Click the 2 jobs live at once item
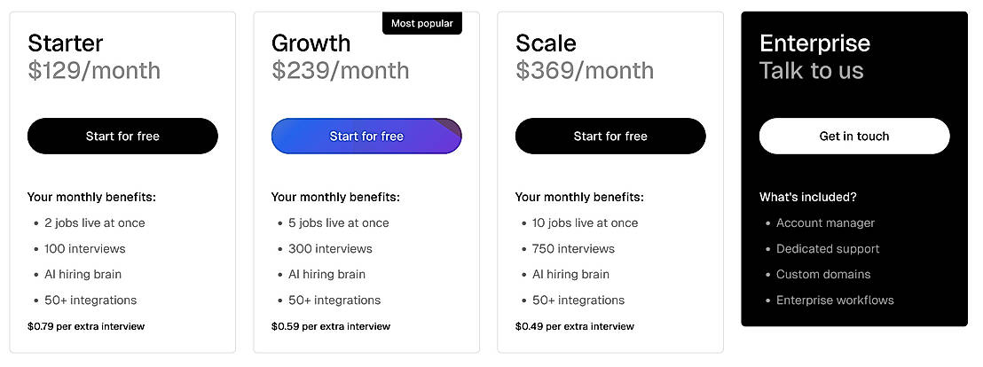This screenshot has height=367, width=983. pyautogui.click(x=94, y=223)
